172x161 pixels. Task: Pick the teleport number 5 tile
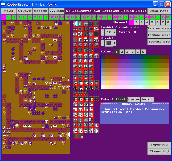(x=96, y=45)
